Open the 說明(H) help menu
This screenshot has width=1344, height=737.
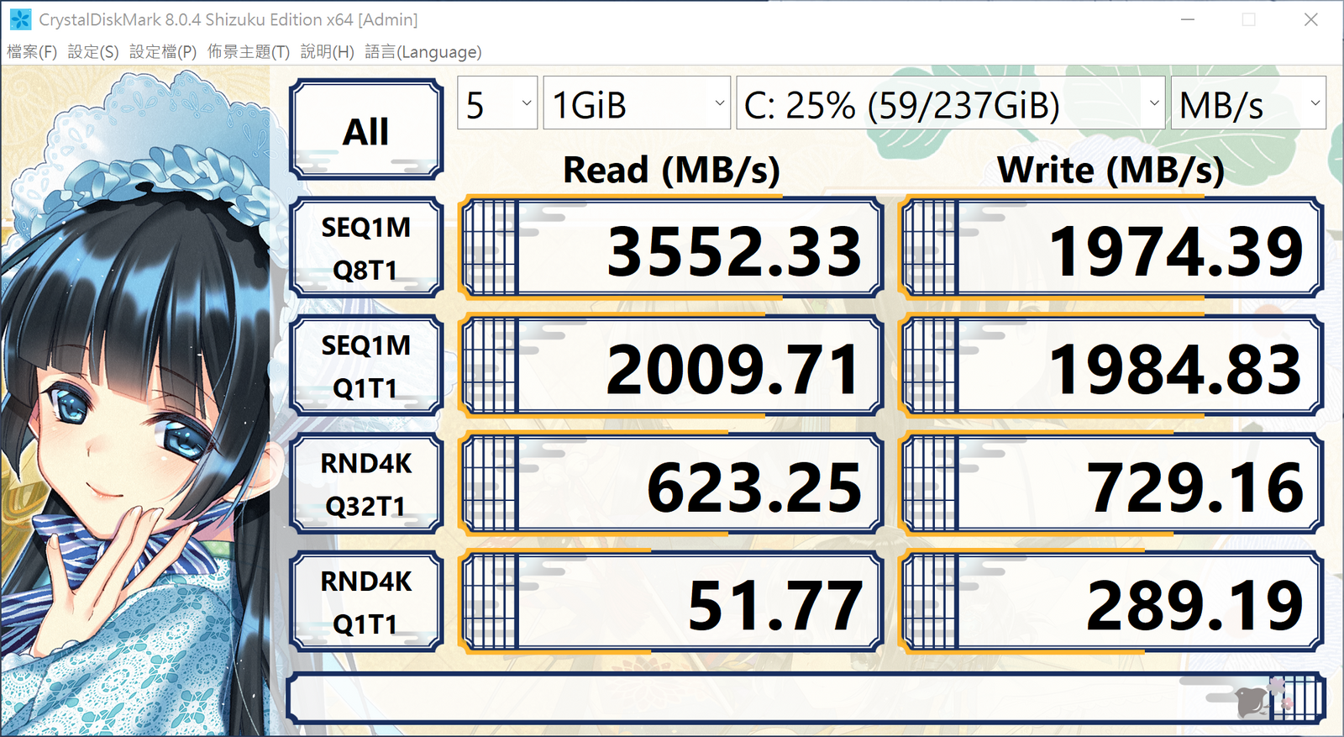click(328, 52)
